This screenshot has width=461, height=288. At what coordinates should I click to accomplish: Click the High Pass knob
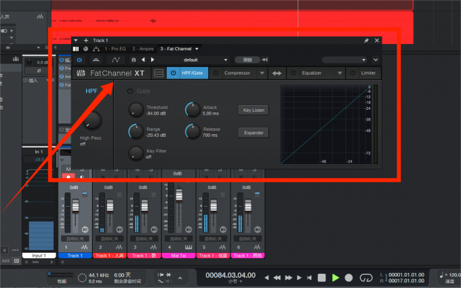[92, 121]
